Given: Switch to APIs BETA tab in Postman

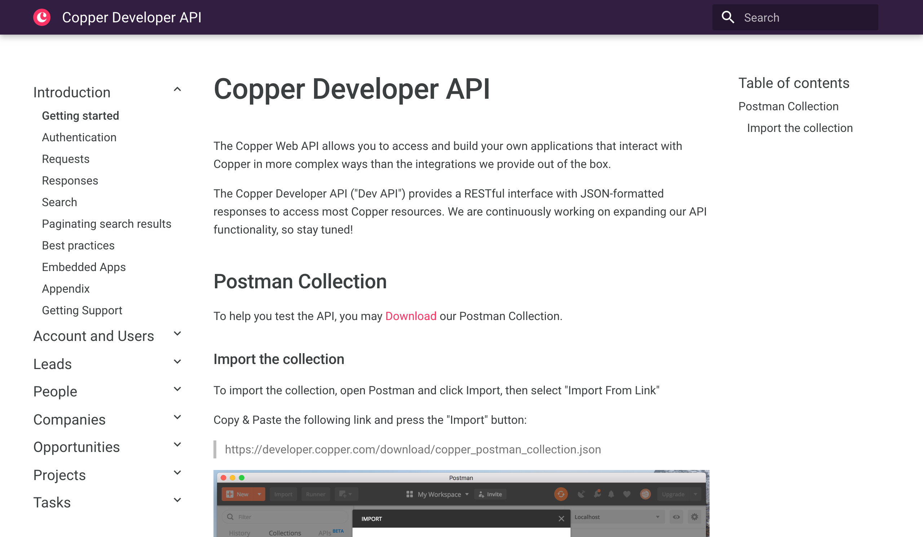Looking at the screenshot, I should [x=331, y=533].
